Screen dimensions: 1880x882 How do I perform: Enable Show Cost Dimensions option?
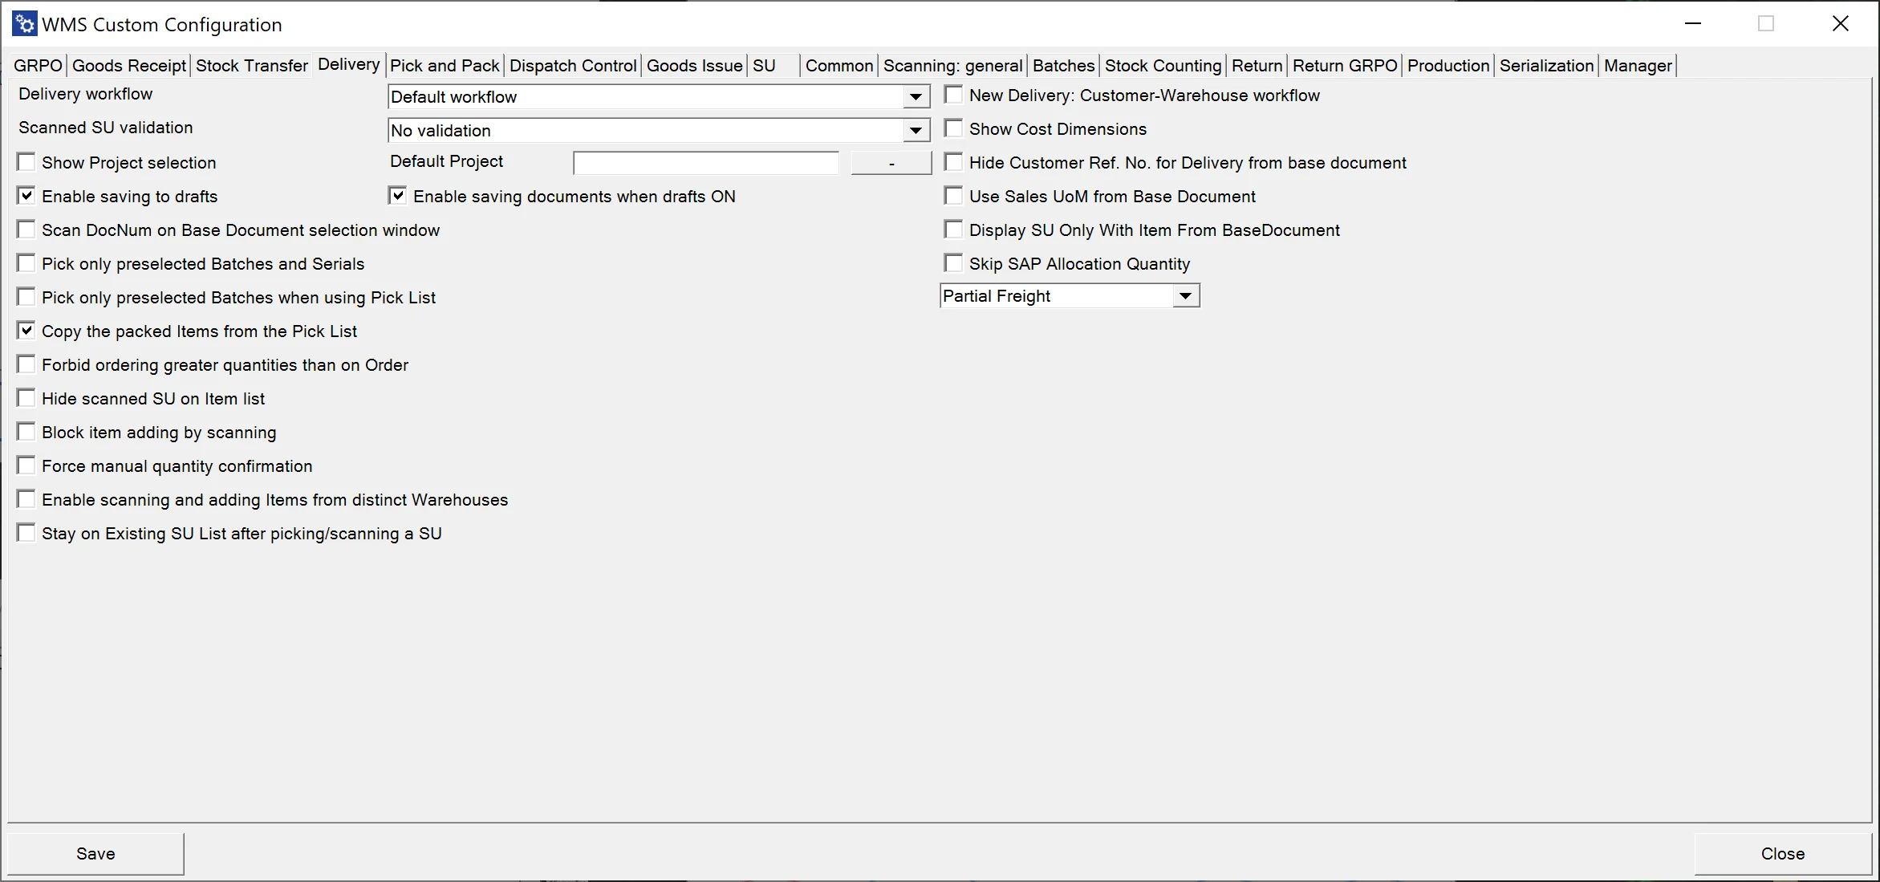click(x=954, y=129)
